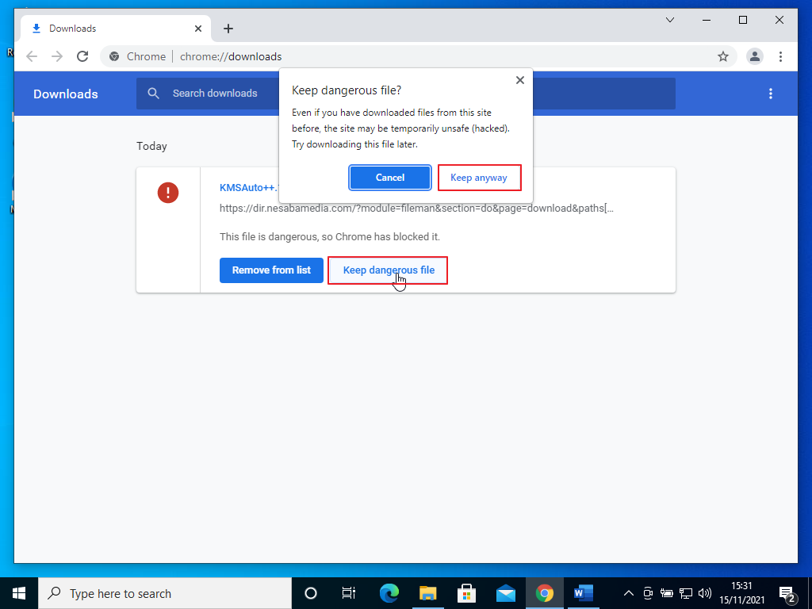The image size is (812, 609).
Task: Open the Mail app from the taskbar
Action: pyautogui.click(x=505, y=593)
